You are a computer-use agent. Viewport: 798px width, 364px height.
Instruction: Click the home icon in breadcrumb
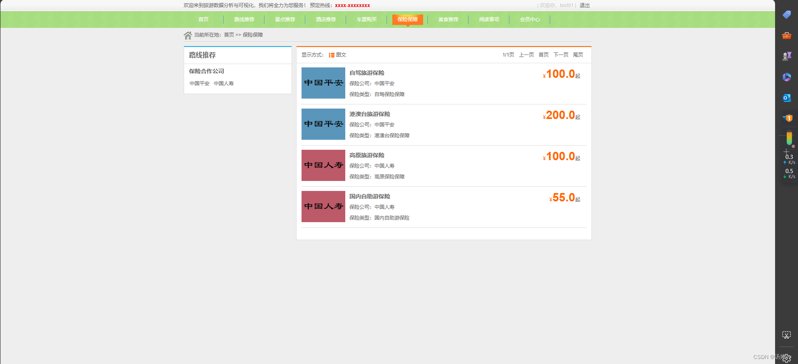(188, 35)
